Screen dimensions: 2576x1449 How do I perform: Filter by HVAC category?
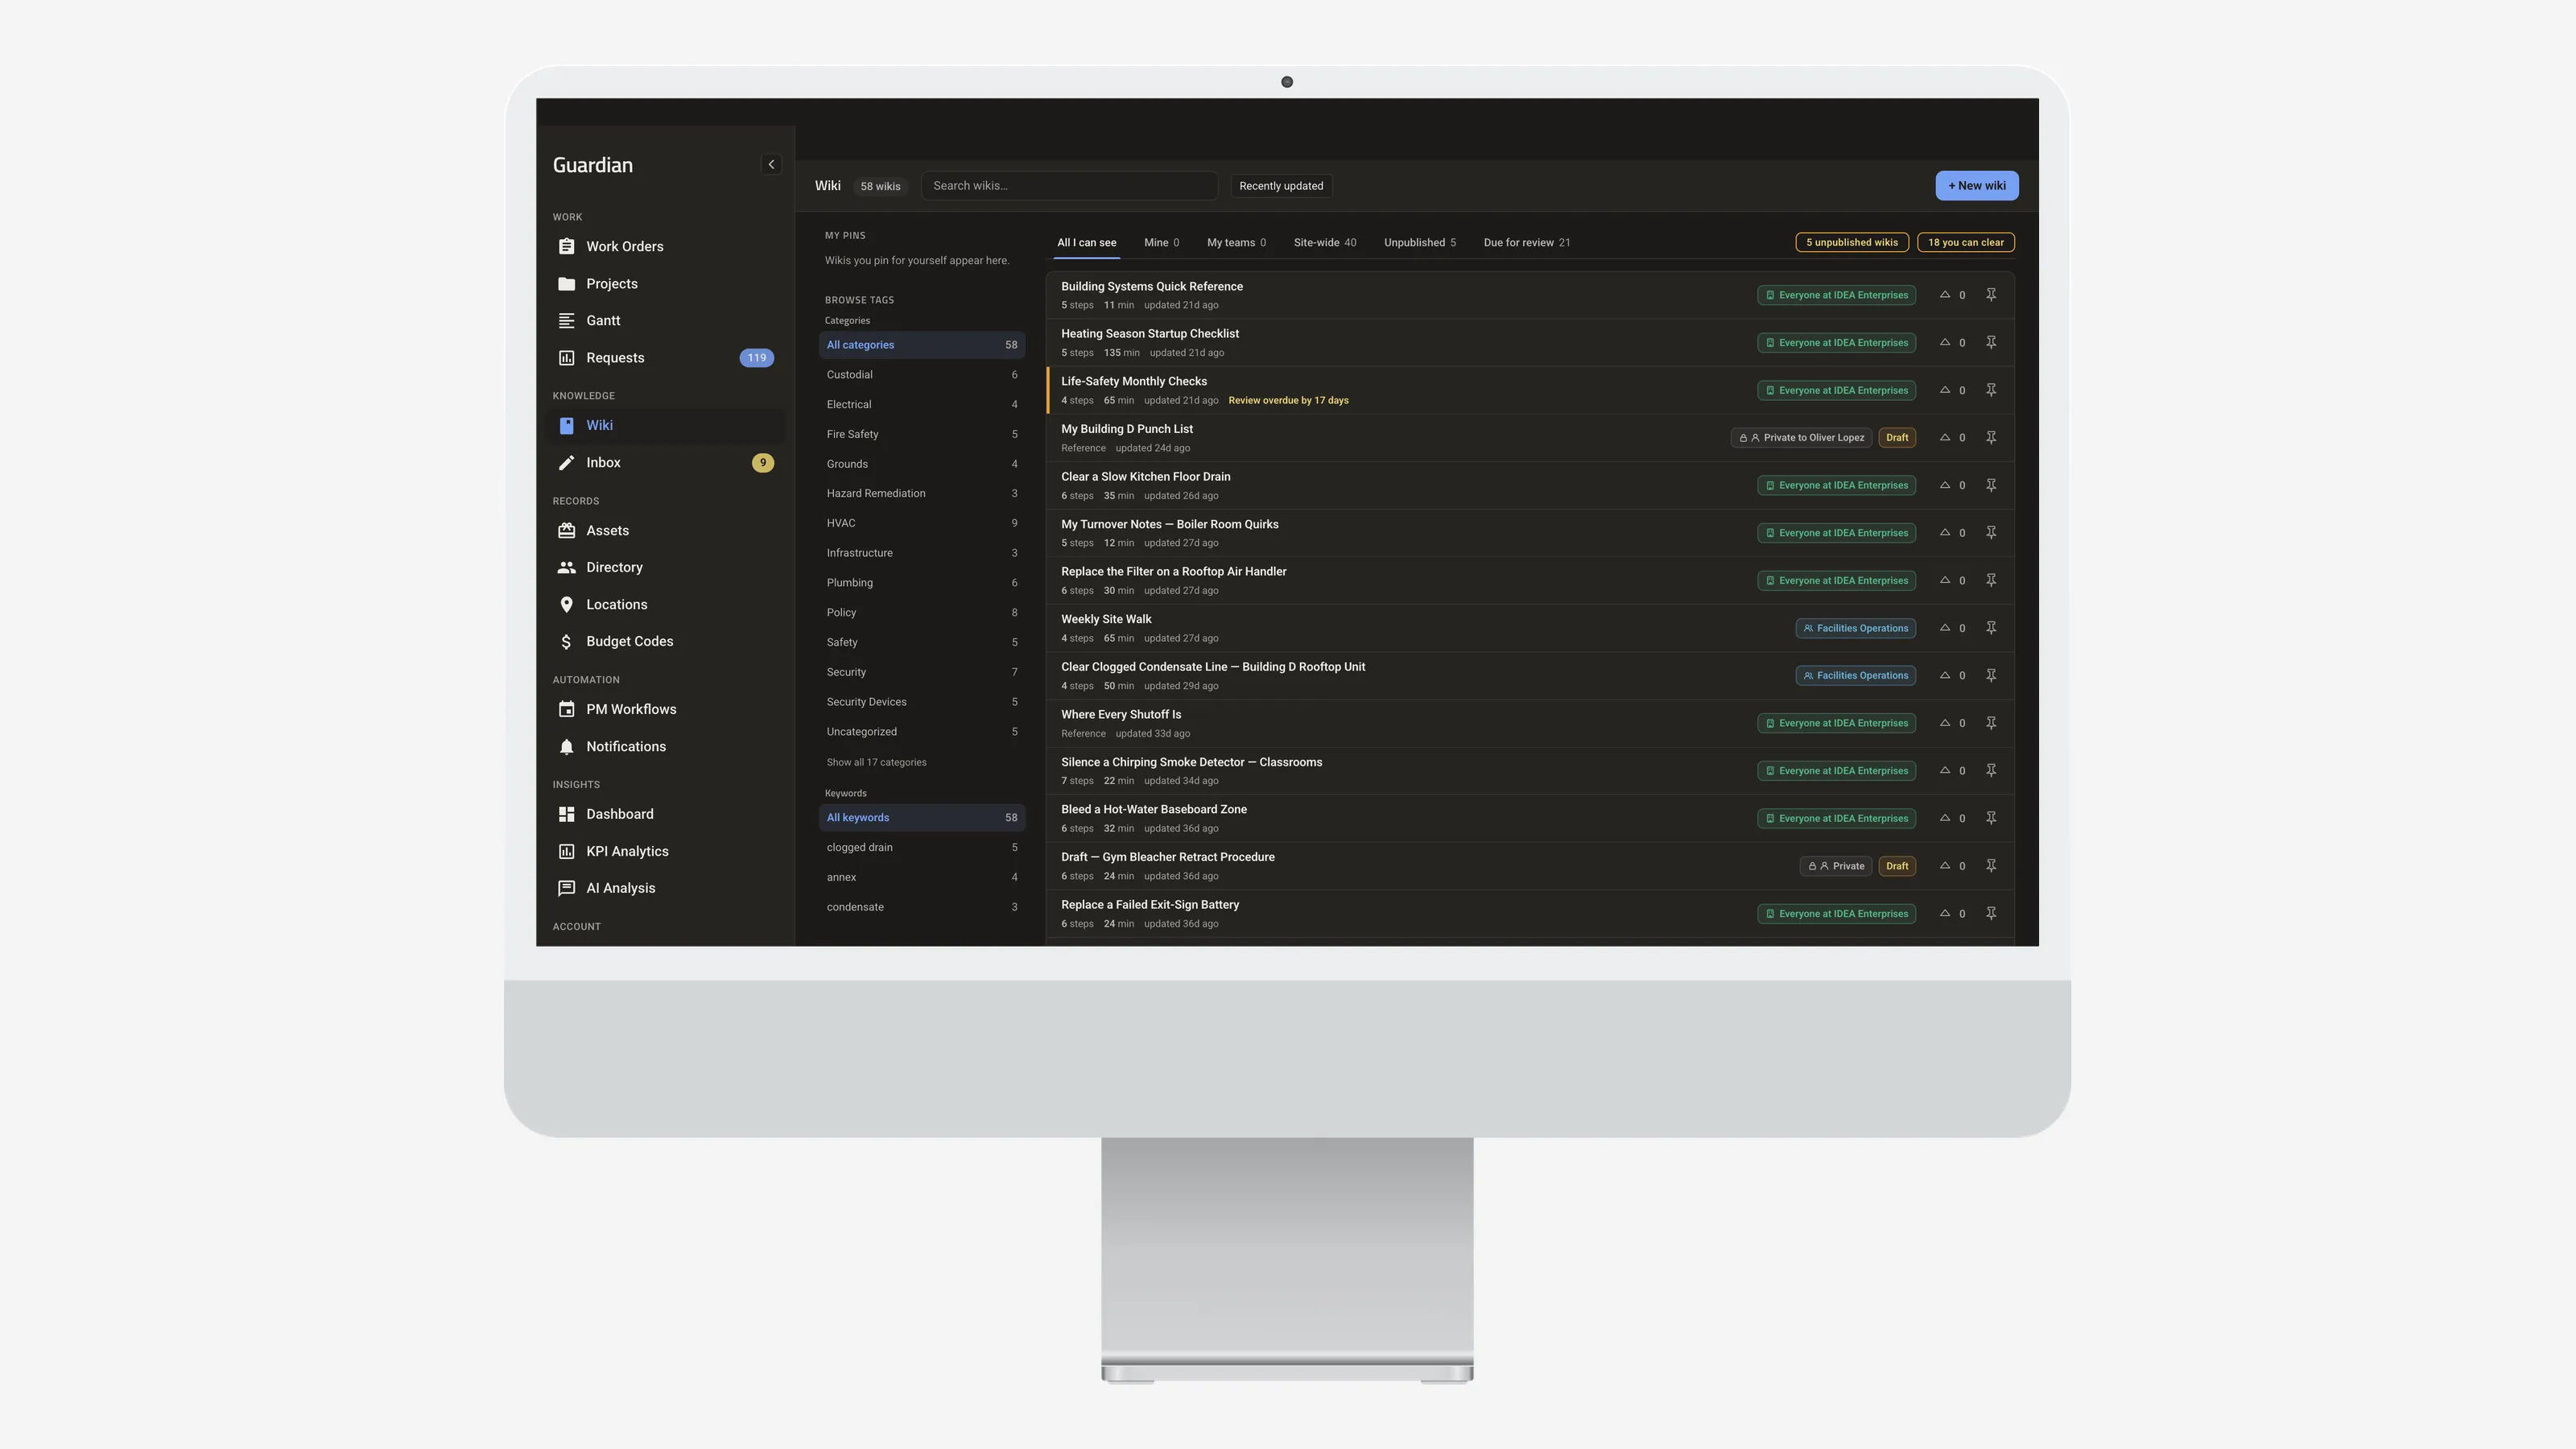[921, 524]
